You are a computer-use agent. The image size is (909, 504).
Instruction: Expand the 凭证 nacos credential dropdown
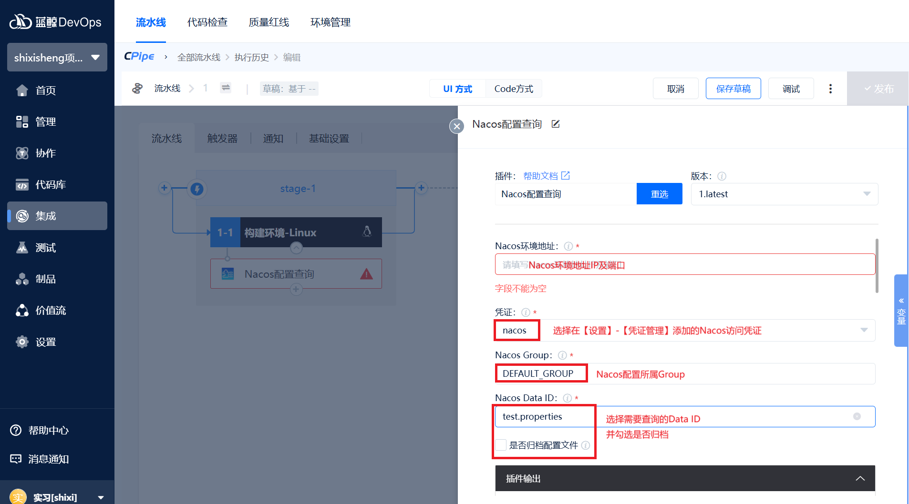coord(864,330)
